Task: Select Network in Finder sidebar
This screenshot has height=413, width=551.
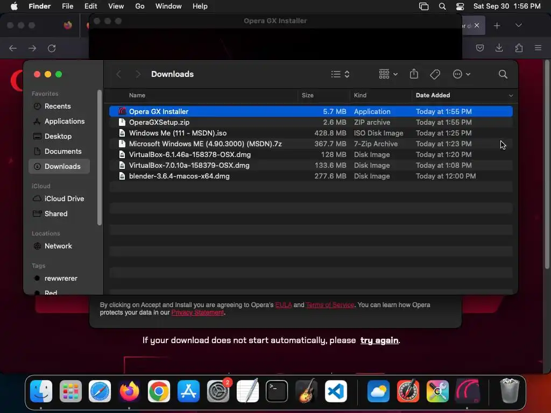Action: pos(59,246)
